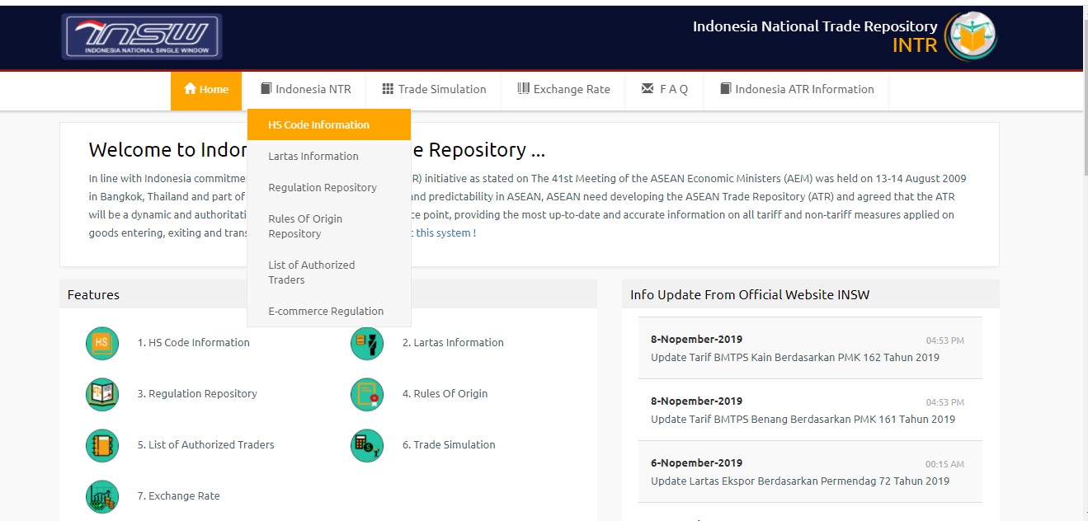This screenshot has width=1088, height=521.
Task: Select E-commerce Regulation dropdown entry
Action: 326,312
